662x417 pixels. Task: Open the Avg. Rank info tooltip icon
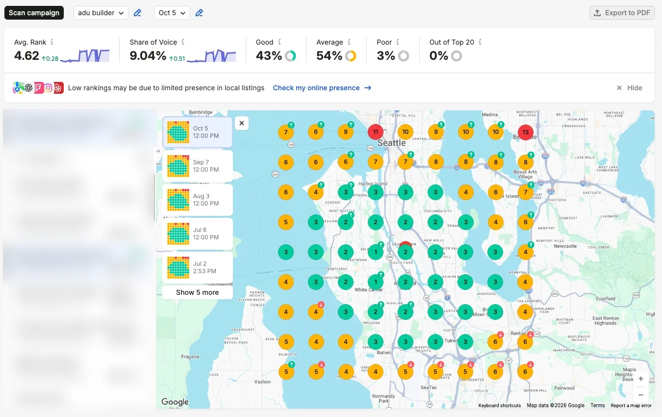coord(52,42)
